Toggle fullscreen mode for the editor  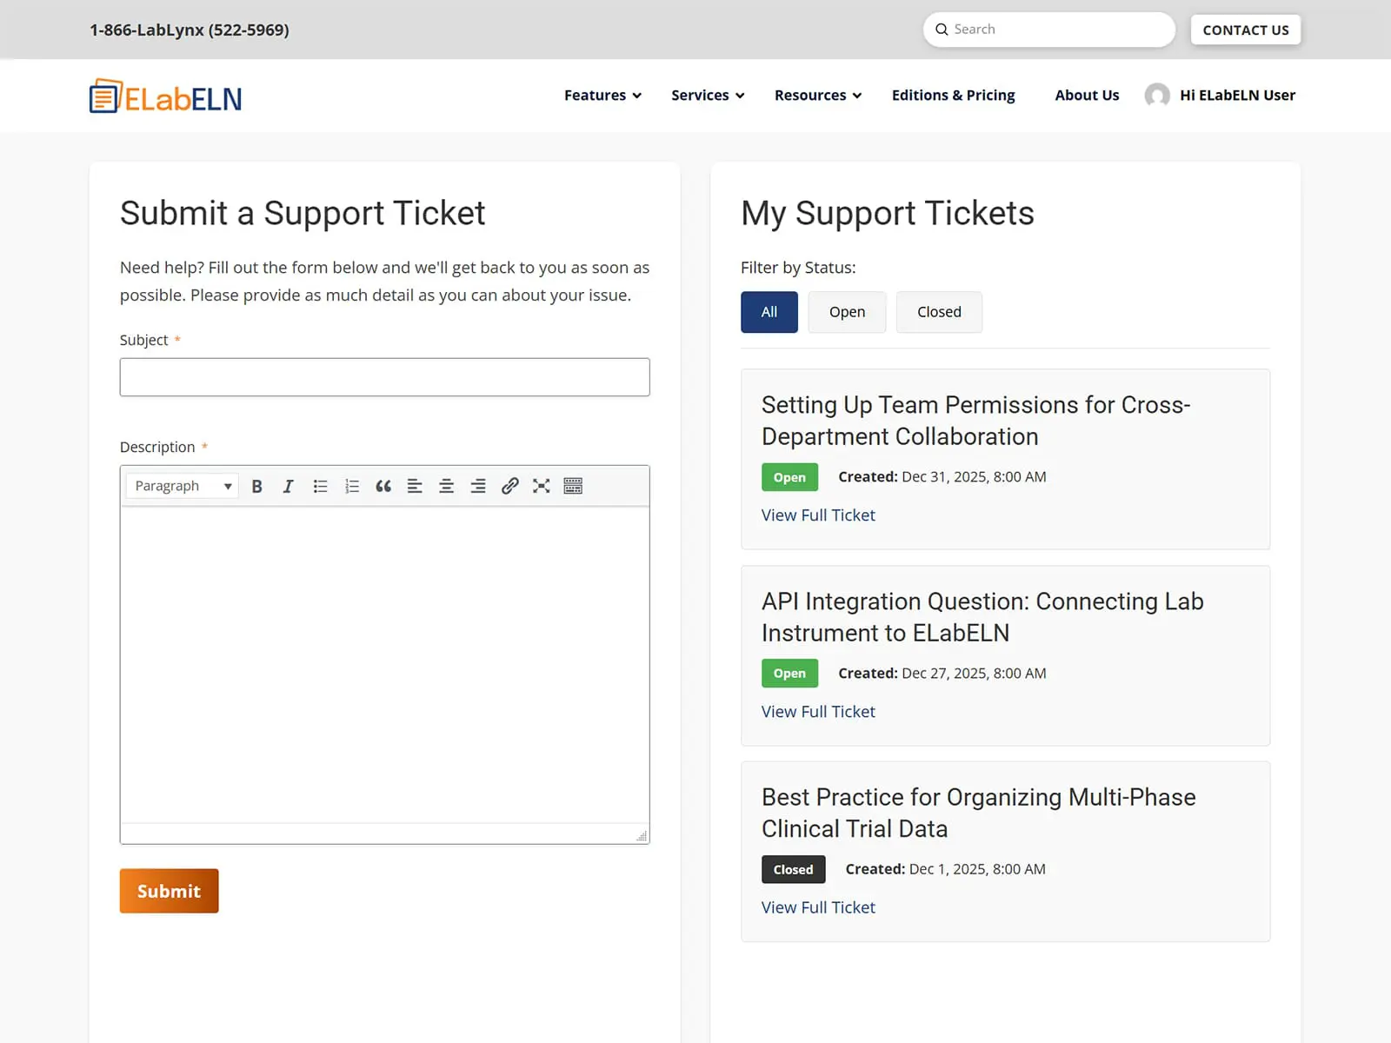[x=541, y=486]
